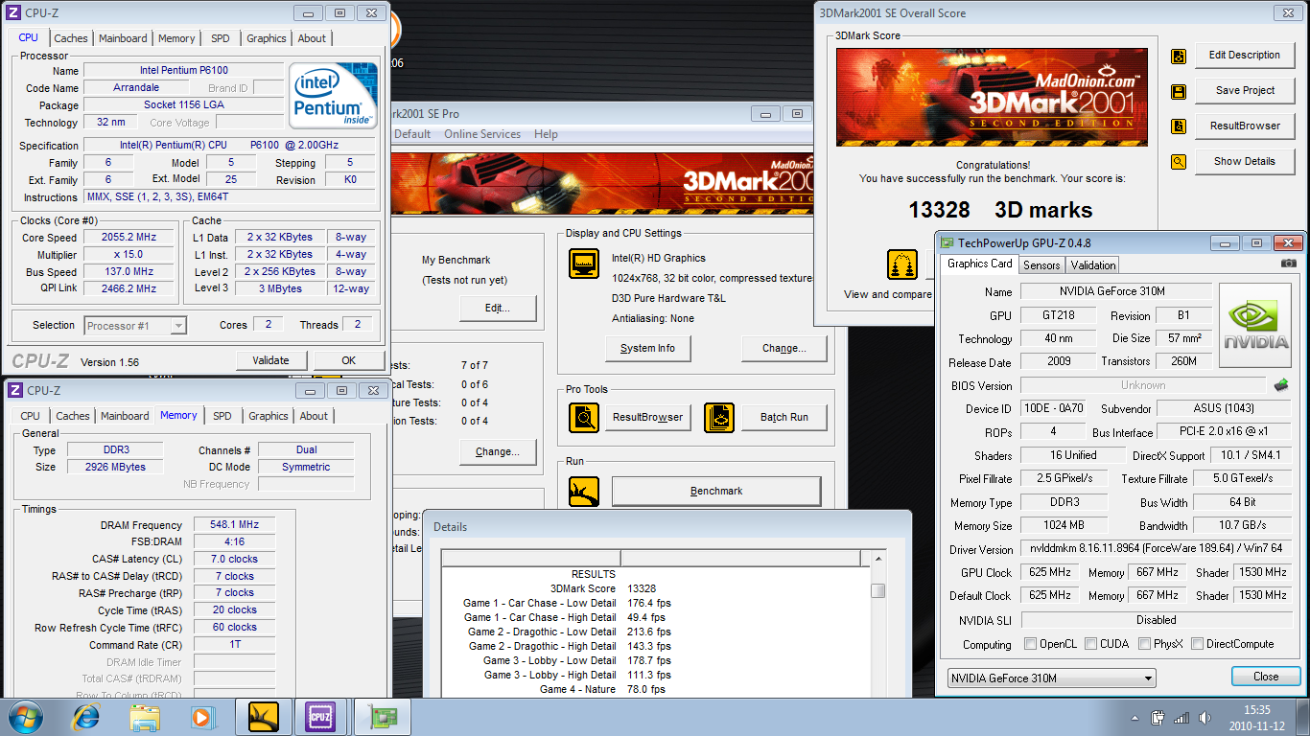Click the camera screenshot icon in GPU-Z
The height and width of the screenshot is (736, 1310).
pyautogui.click(x=1289, y=264)
